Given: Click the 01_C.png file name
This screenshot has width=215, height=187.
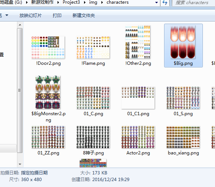Looking at the screenshot, I should point(93,114).
